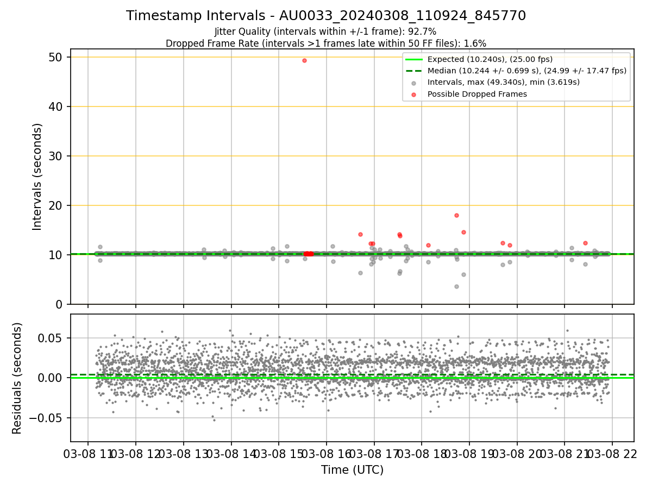The image size is (652, 489).
Task: Click the 03-08 13 time tick label
Action: coord(183,454)
